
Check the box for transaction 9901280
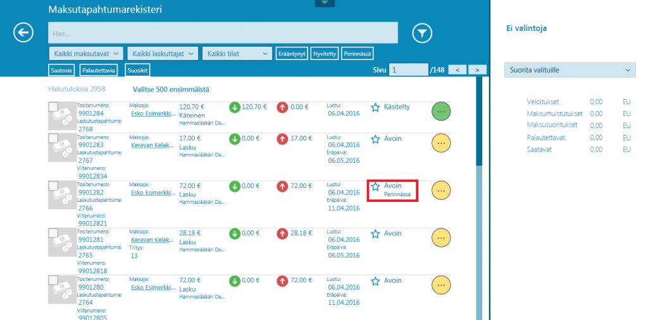point(54,280)
